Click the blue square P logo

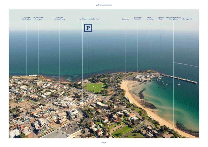click(88, 28)
